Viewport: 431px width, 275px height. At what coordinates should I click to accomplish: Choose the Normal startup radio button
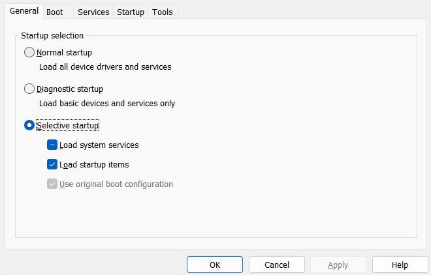coord(29,52)
